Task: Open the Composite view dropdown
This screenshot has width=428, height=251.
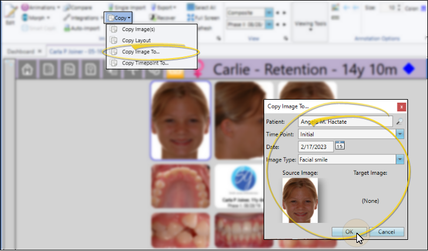Action: (x=269, y=12)
